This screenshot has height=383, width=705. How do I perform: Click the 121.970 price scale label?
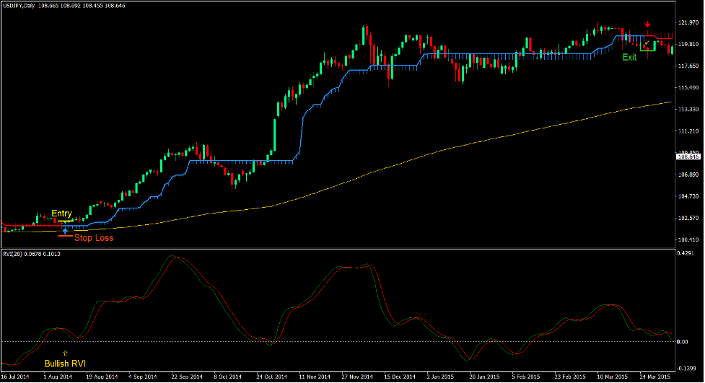point(688,23)
